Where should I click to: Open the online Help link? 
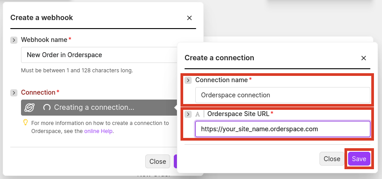tap(98, 131)
